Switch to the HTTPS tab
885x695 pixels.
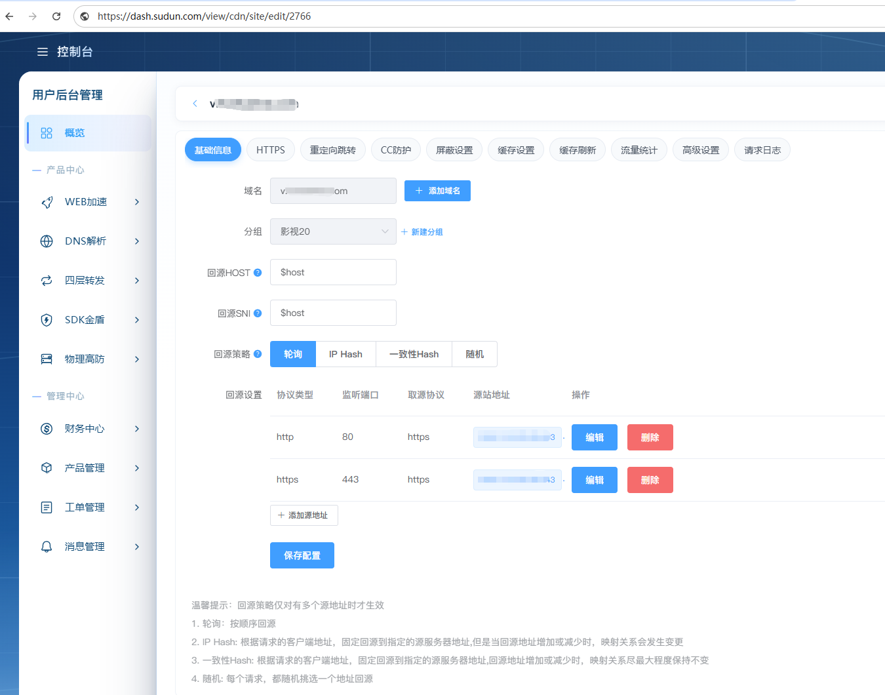click(x=271, y=150)
